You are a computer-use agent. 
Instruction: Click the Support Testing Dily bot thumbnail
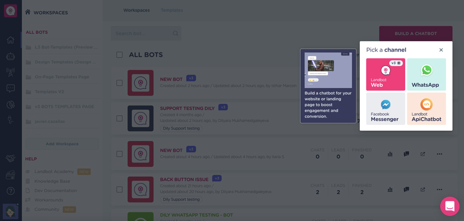(141, 118)
